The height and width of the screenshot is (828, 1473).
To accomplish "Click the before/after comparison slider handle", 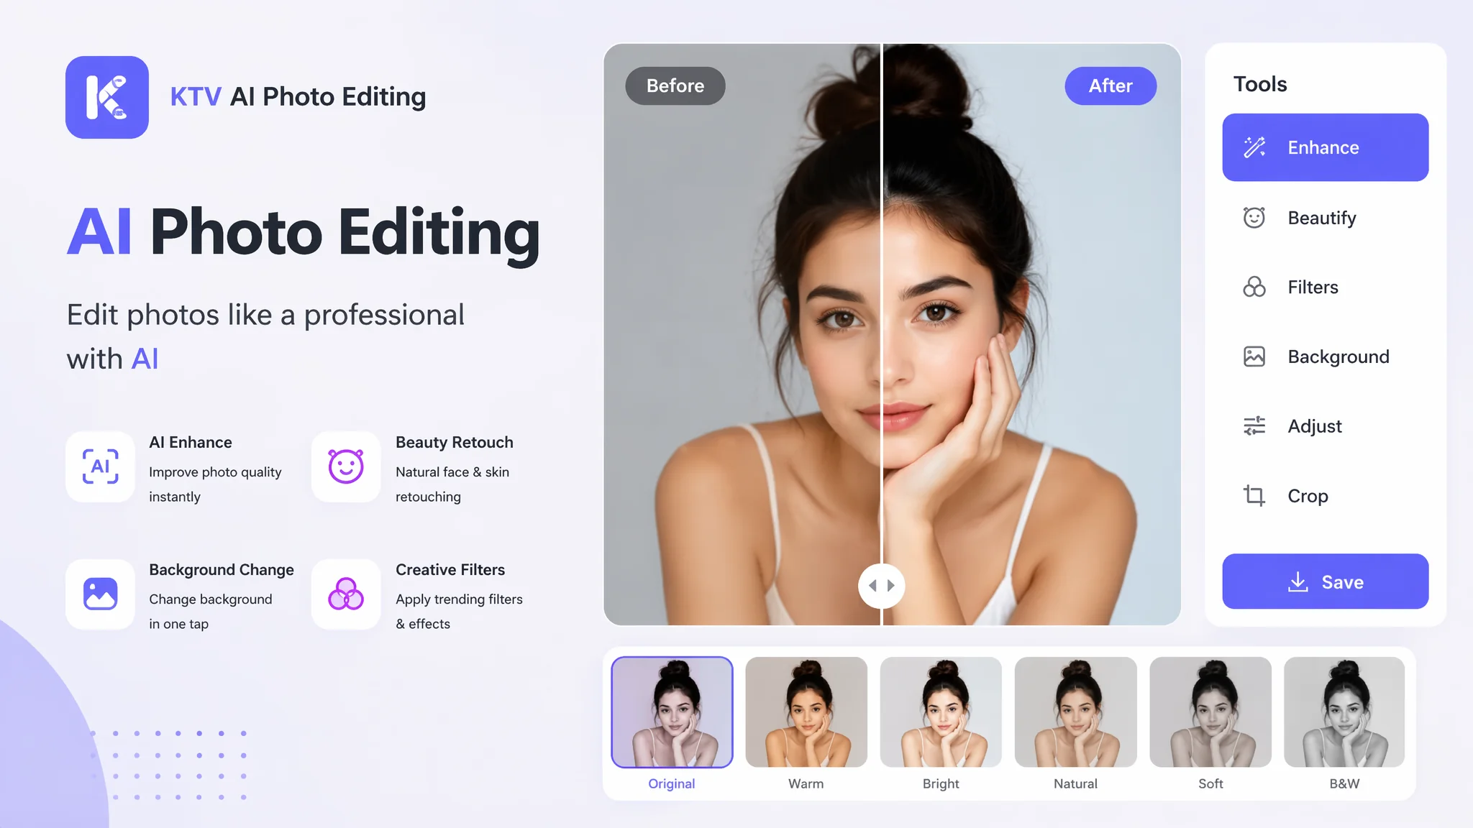I will click(881, 586).
